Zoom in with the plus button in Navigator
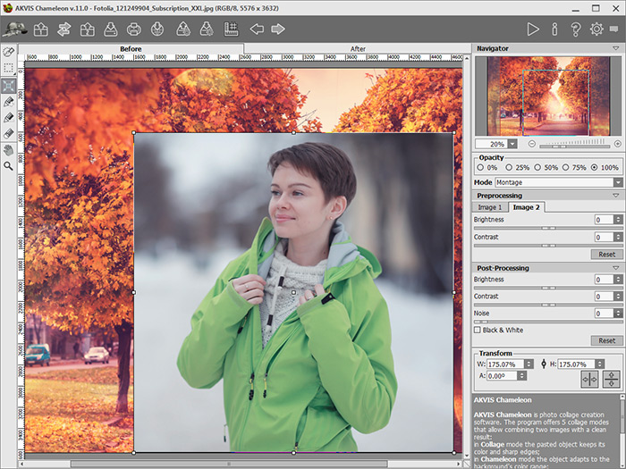Image resolution: width=626 pixels, height=469 pixels. coord(618,144)
